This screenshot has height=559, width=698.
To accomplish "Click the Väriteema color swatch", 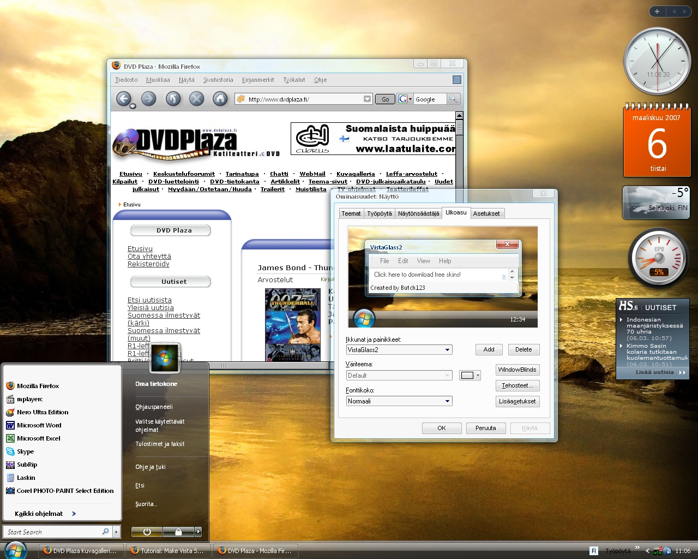I will click(466, 375).
